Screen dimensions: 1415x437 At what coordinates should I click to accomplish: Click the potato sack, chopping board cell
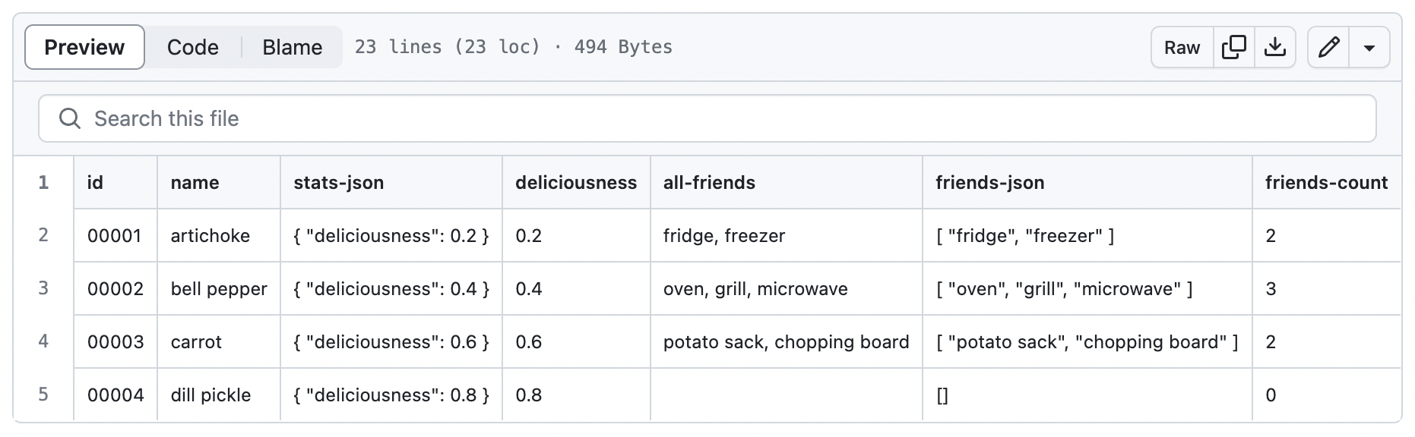tap(787, 341)
